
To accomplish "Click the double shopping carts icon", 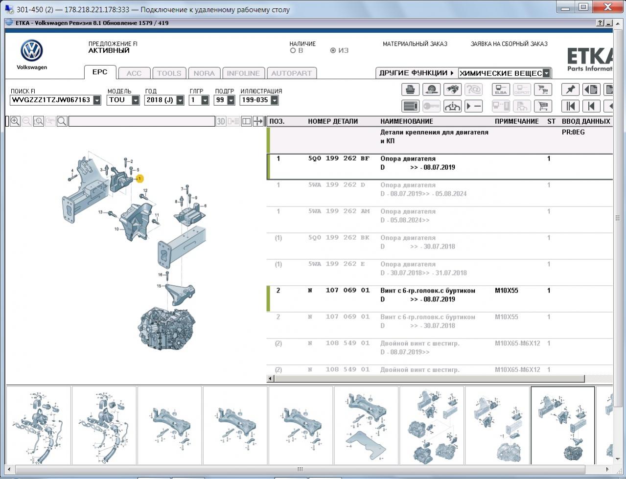I will (x=542, y=90).
